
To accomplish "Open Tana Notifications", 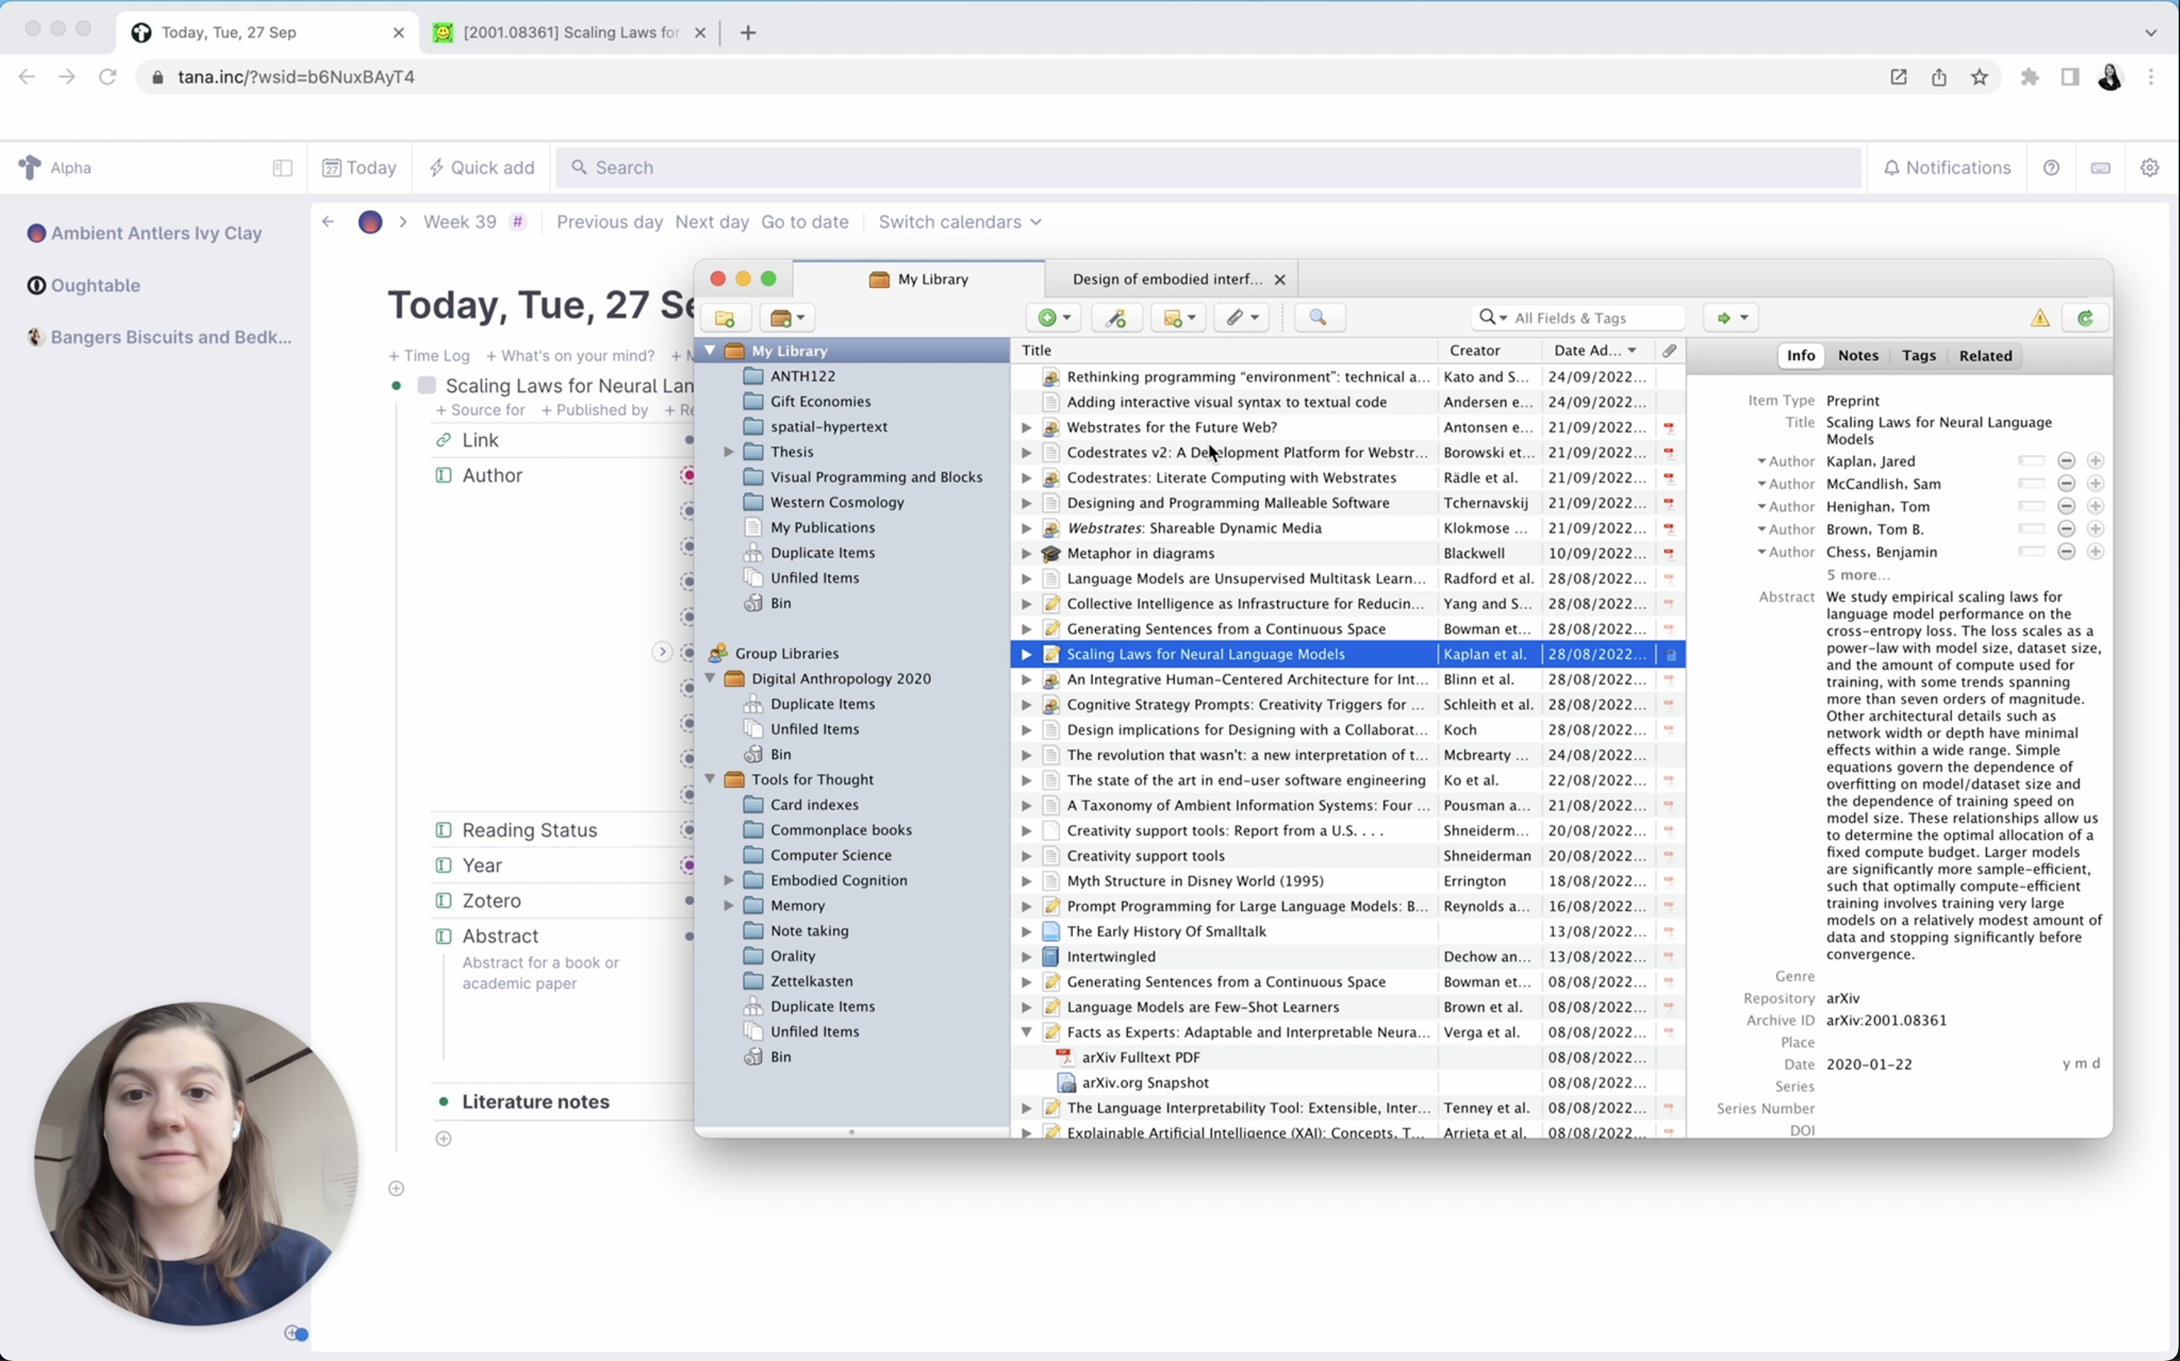I will coord(1947,168).
